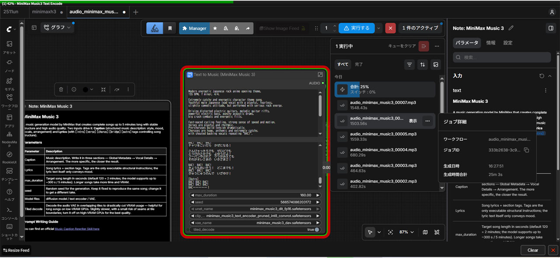Toggle the tiled_decode switch

coord(317,230)
